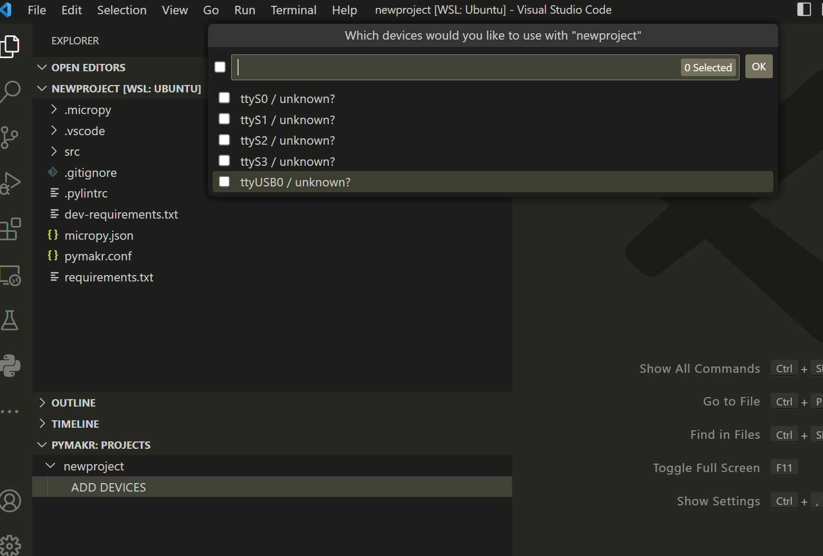Click the dev-requirements.txt file icon
823x556 pixels.
54,214
